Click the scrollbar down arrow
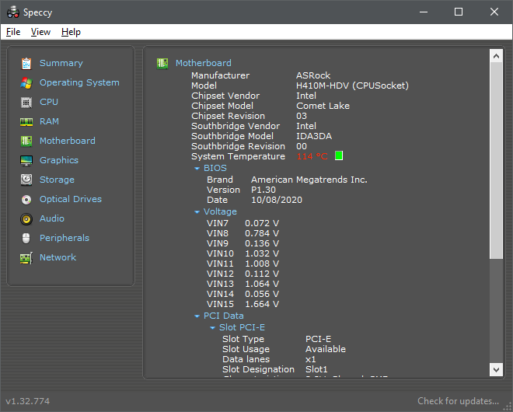Viewport: 513px width, 412px height. click(496, 369)
